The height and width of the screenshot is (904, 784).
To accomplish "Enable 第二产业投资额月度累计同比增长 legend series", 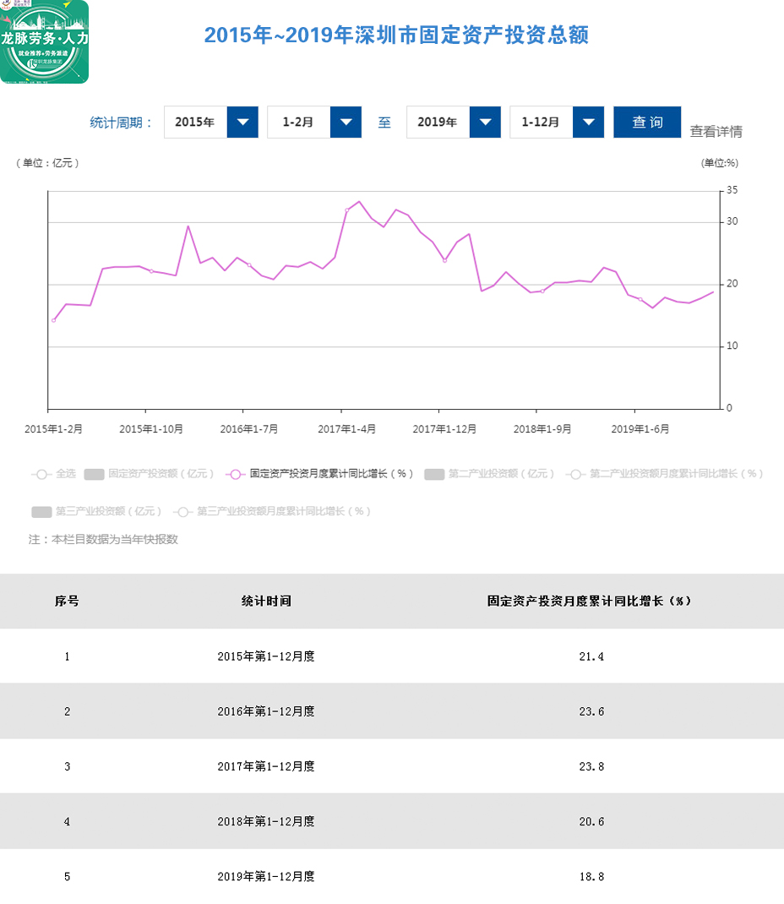I will tap(667, 474).
